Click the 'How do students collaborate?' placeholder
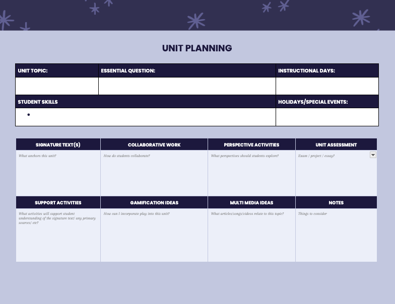The width and height of the screenshot is (395, 304). pos(127,156)
